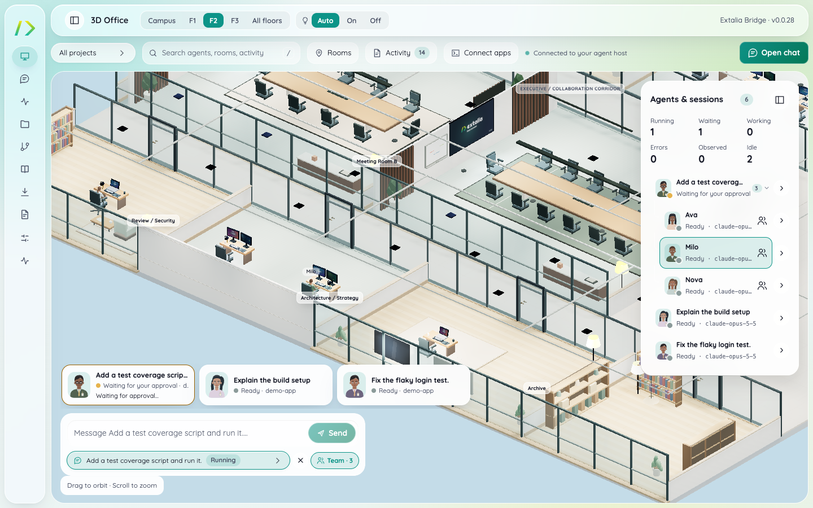Select floor F2 tab
Viewport: 813px width, 508px height.
(213, 21)
